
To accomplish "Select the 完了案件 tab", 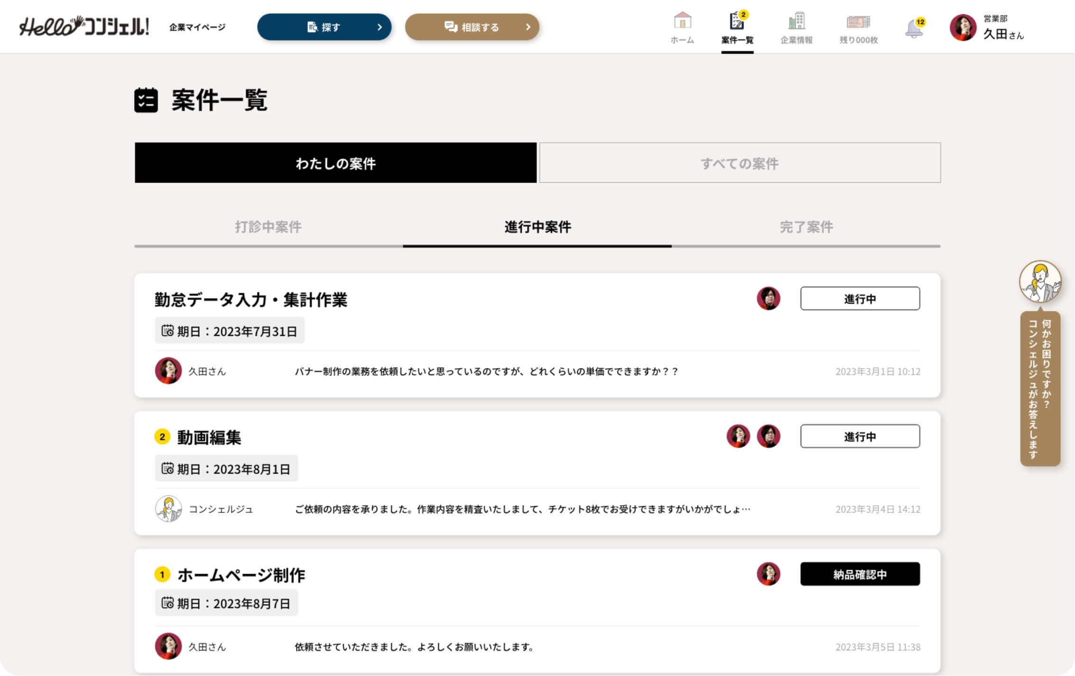I will click(806, 227).
